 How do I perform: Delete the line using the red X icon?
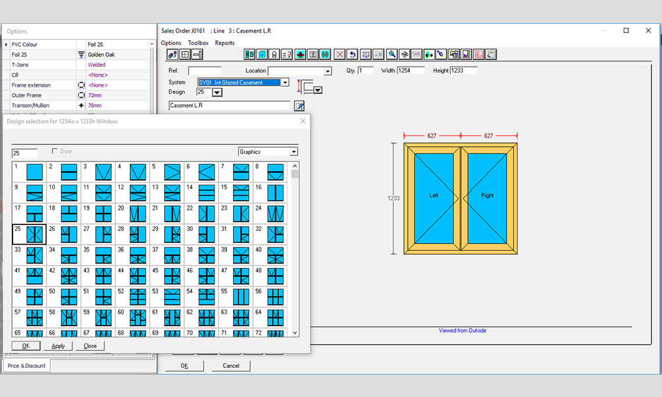[339, 54]
